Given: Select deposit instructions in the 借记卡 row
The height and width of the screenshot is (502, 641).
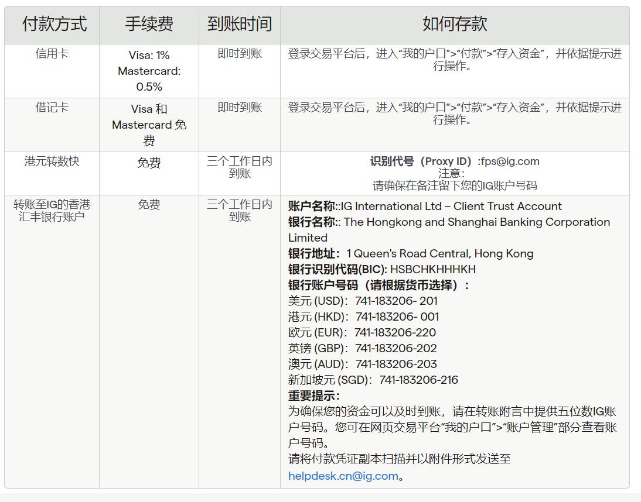Looking at the screenshot, I should tap(455, 114).
